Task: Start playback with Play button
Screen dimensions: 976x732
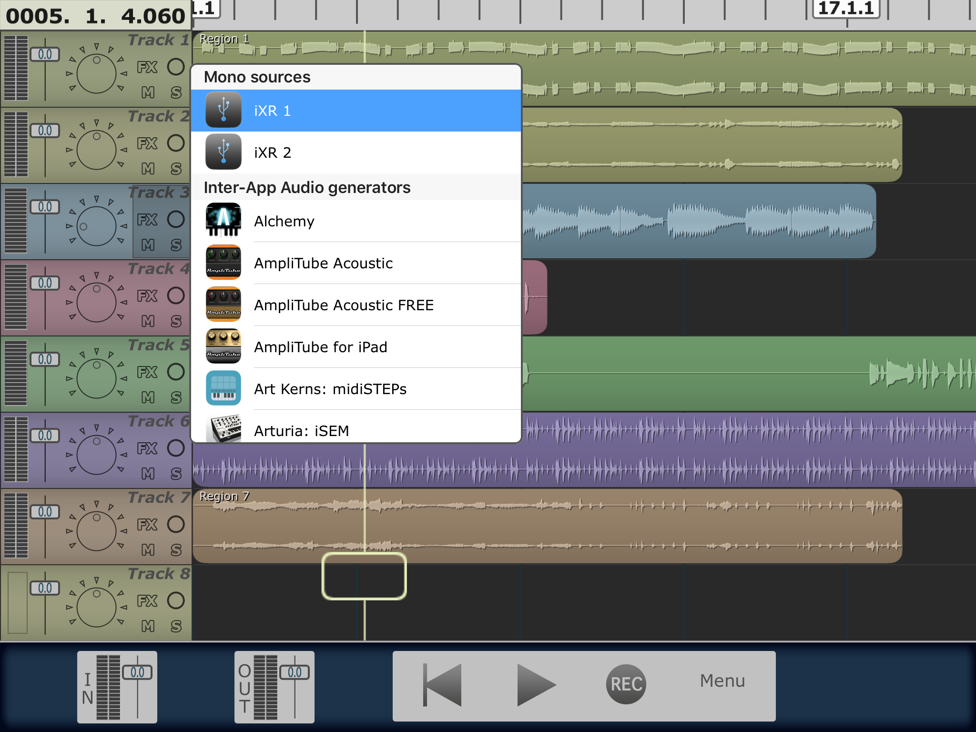Action: click(x=537, y=685)
